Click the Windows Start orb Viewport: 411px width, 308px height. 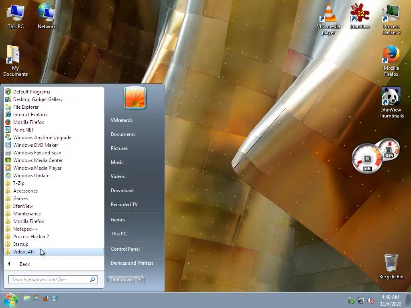10,300
